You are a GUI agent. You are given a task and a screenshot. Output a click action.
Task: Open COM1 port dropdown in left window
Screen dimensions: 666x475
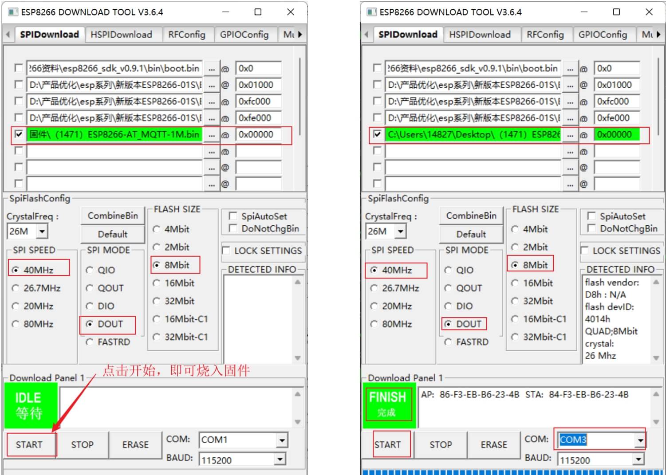[282, 440]
